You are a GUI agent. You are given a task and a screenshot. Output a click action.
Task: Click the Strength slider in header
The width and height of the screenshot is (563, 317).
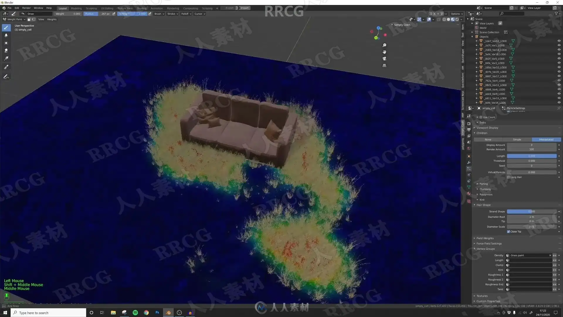point(132,14)
